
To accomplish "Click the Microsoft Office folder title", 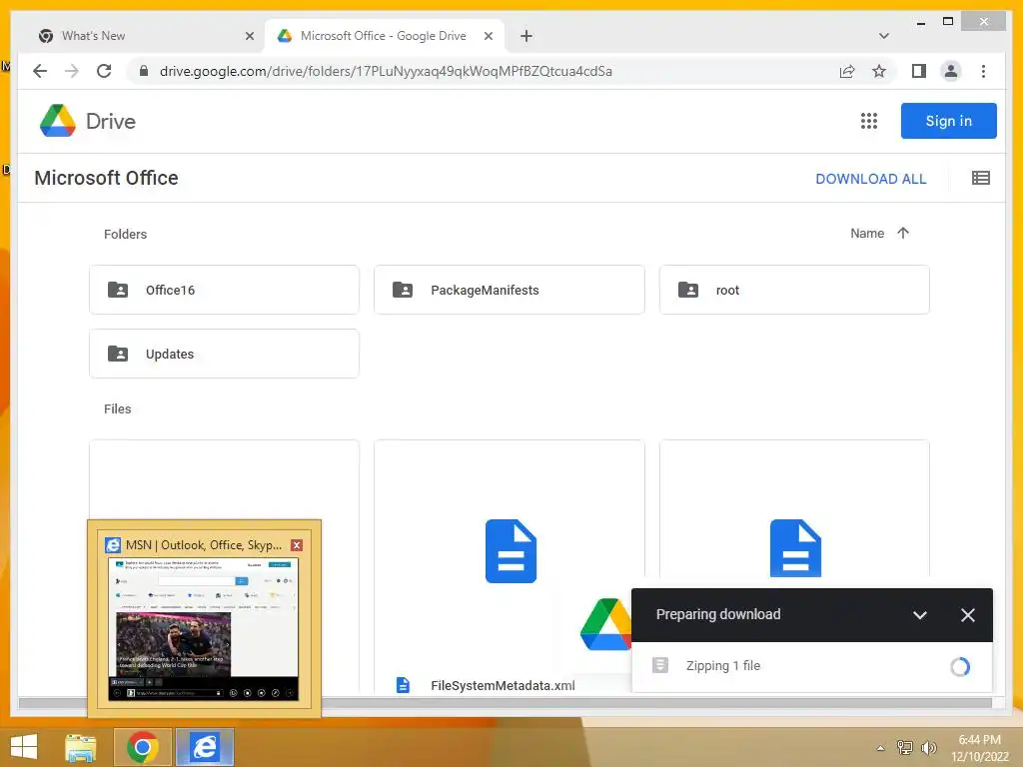I will point(106,178).
